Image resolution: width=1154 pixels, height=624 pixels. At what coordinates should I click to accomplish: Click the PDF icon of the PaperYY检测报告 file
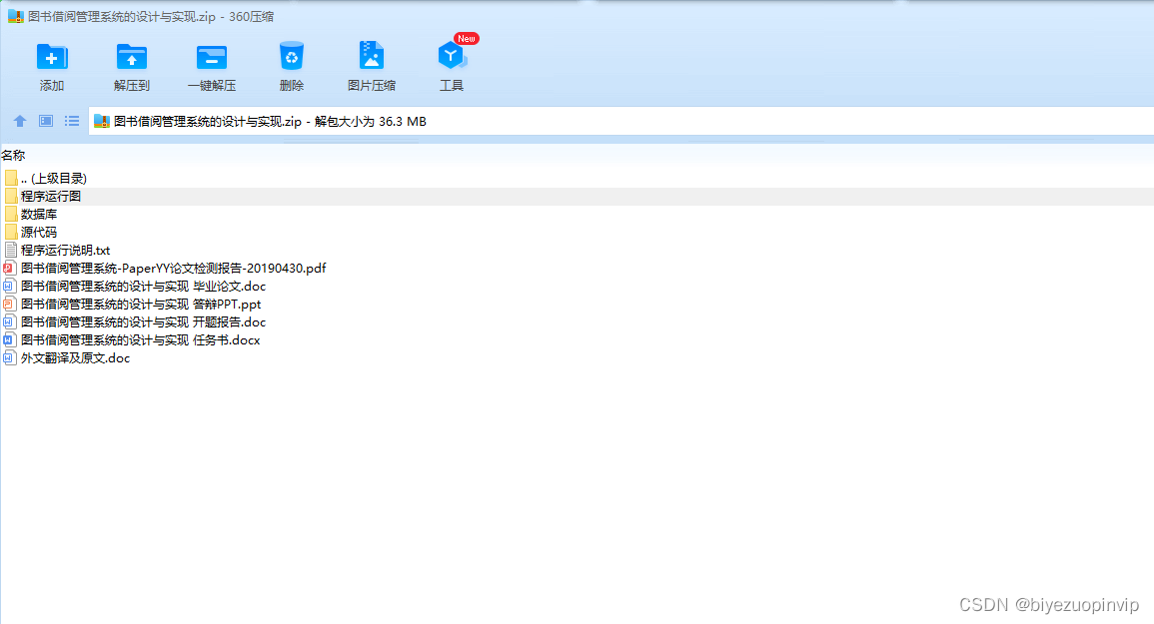(x=9, y=268)
